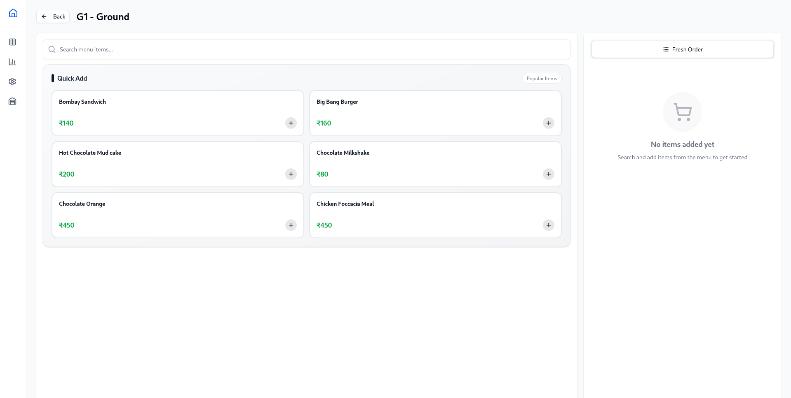Click the ₹140 price
This screenshot has height=398, width=791.
click(66, 123)
